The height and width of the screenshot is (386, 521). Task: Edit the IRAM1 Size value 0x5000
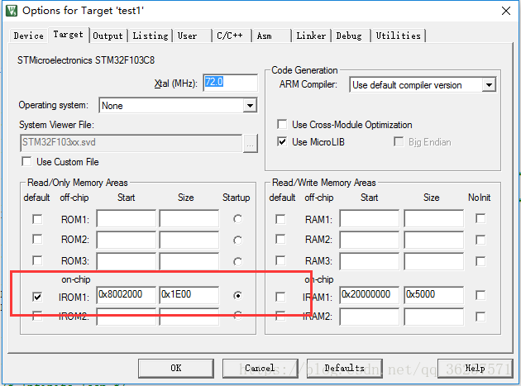[433, 295]
